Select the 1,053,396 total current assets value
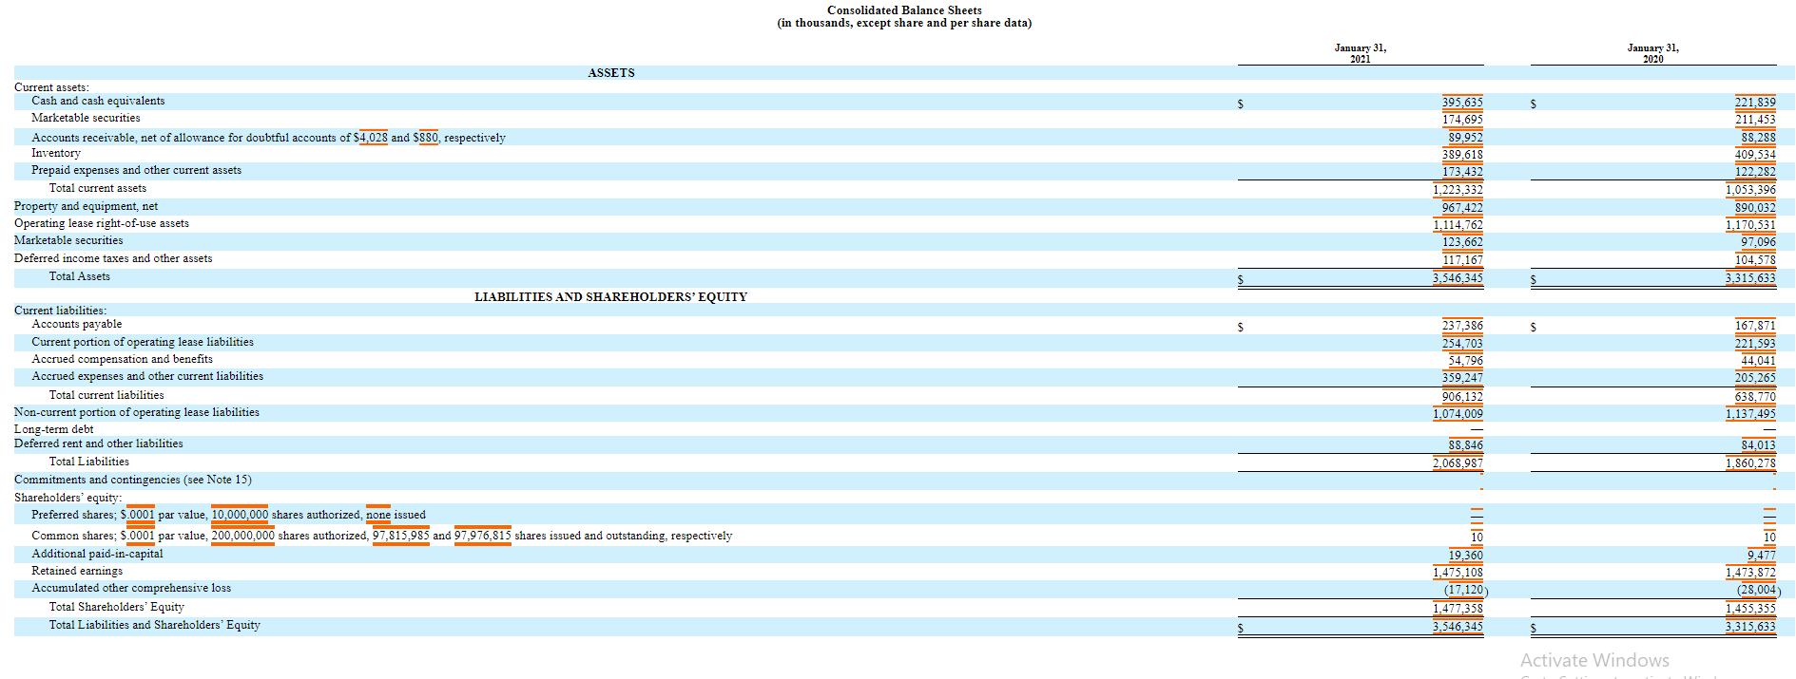Image resolution: width=1796 pixels, height=679 pixels. click(1750, 190)
